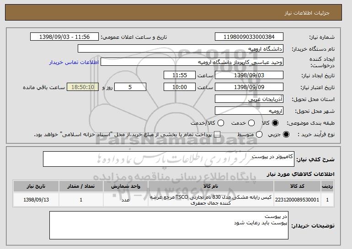Click the نام دستگاه خریدار label
352x249 pixels.
pos(313,49)
